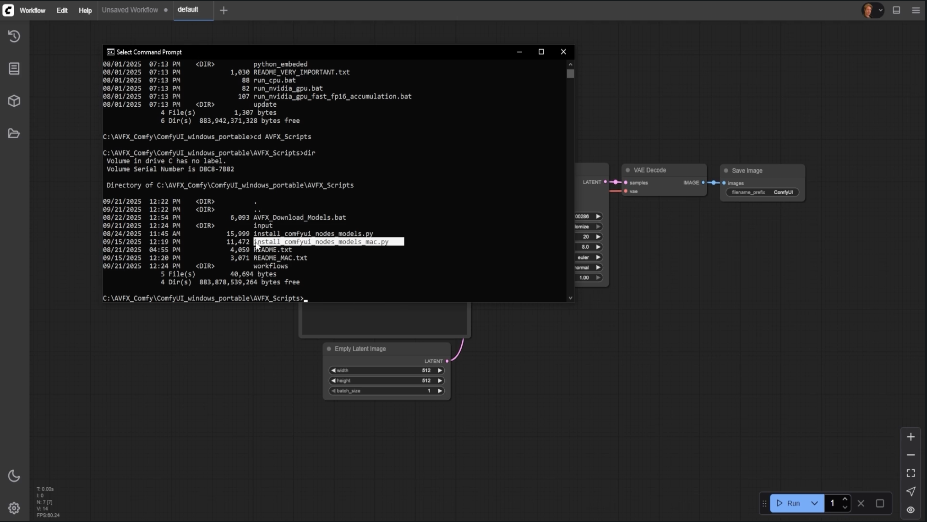Fit the view to all nodes
The image size is (927, 522).
[x=911, y=473]
